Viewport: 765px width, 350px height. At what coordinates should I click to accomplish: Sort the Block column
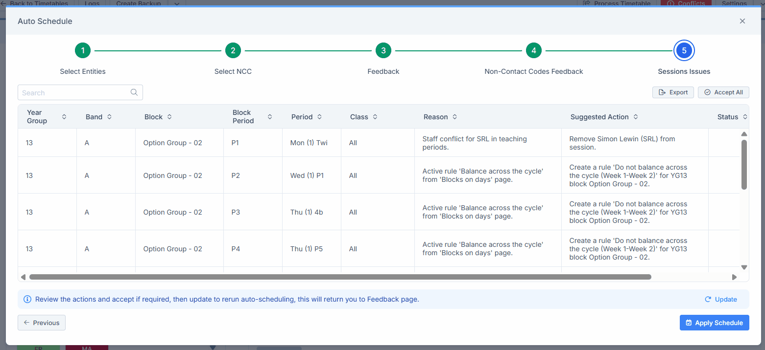(169, 117)
